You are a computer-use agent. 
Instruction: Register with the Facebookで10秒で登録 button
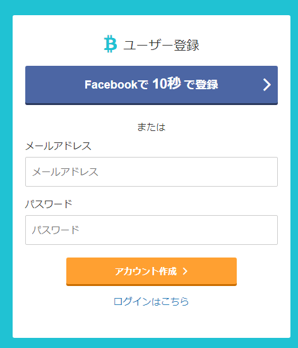pos(152,85)
